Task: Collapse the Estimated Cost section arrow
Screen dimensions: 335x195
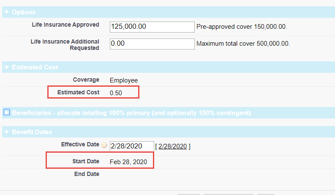Action: point(6,67)
